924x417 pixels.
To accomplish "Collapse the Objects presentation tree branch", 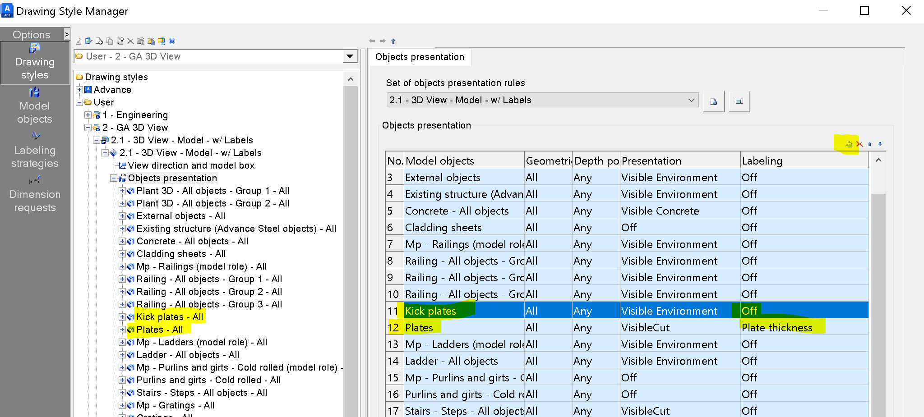I will 114,178.
